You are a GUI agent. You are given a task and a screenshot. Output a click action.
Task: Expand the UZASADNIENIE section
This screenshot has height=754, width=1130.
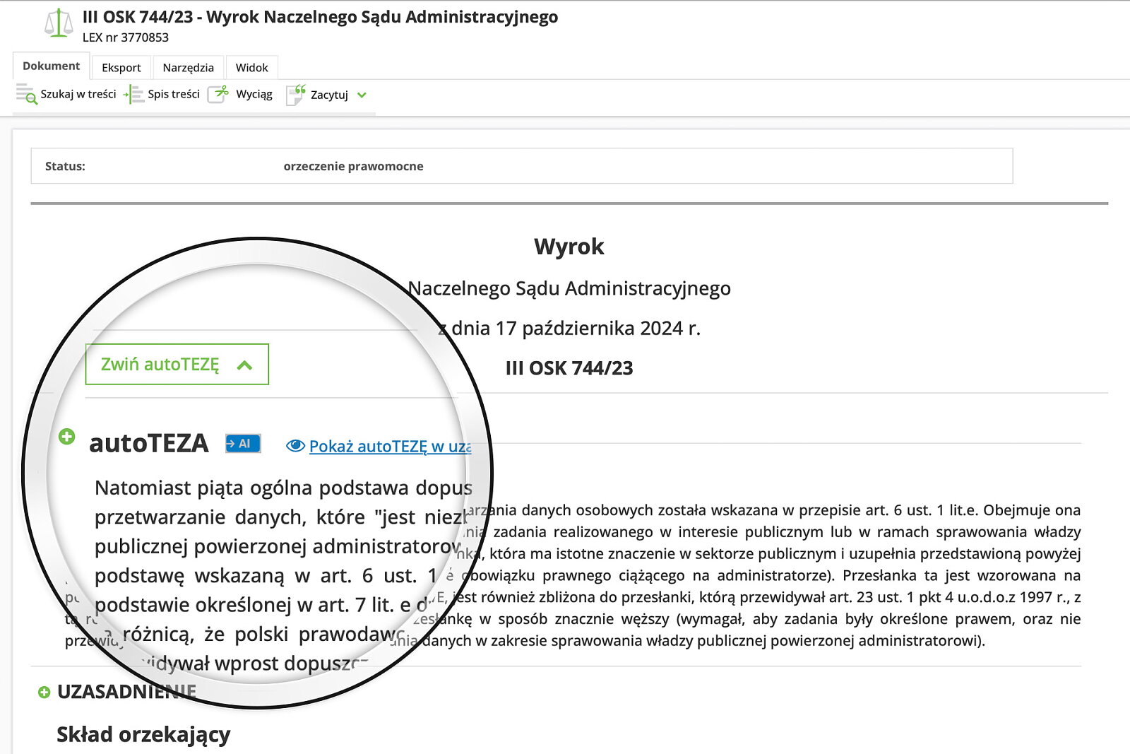click(44, 692)
